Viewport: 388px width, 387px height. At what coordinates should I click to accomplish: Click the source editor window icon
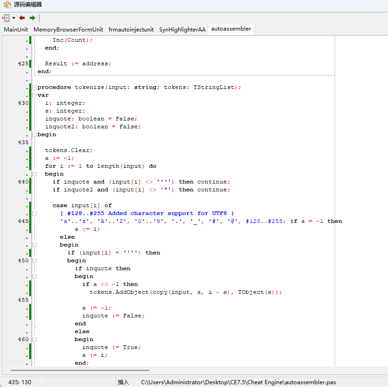[x=6, y=5]
